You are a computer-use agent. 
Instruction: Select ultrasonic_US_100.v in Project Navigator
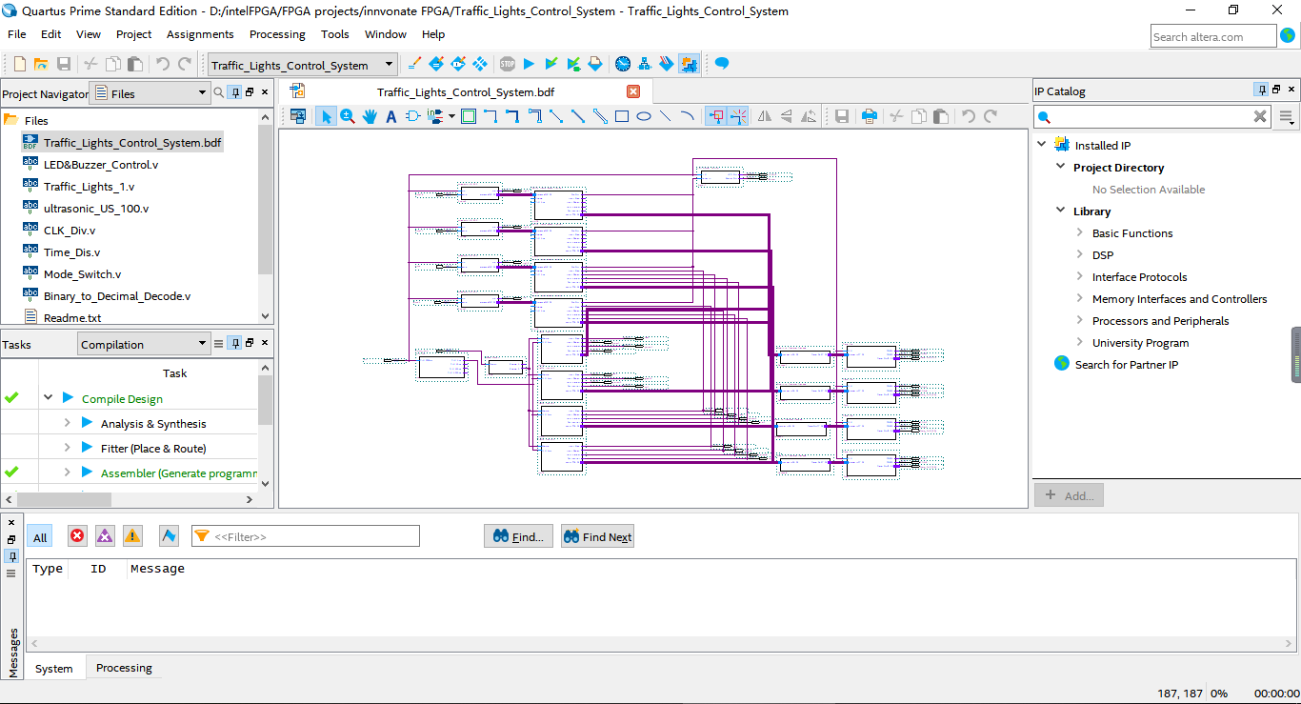point(96,208)
